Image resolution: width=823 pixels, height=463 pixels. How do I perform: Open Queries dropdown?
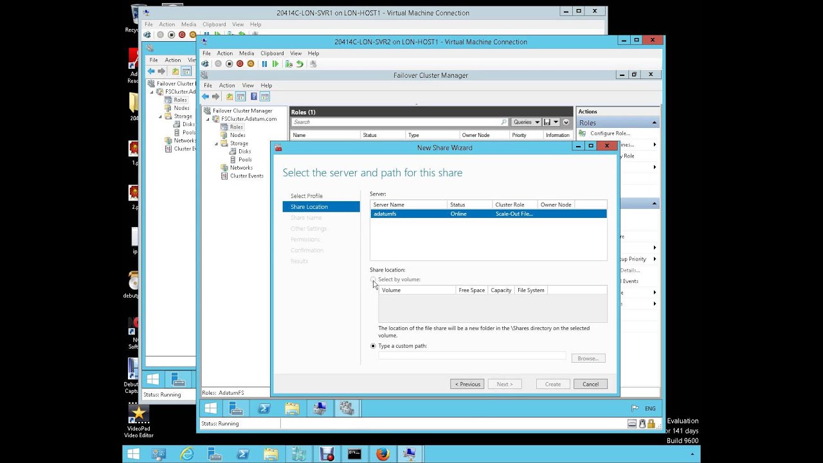(x=526, y=122)
